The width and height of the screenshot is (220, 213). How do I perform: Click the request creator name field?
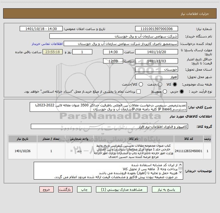[121, 44]
